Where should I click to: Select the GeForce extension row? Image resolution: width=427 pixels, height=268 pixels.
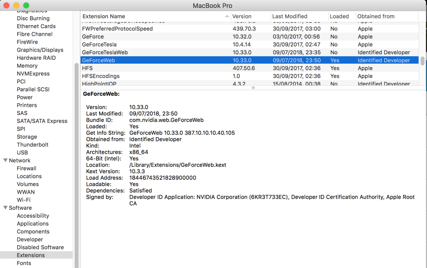[x=249, y=37]
